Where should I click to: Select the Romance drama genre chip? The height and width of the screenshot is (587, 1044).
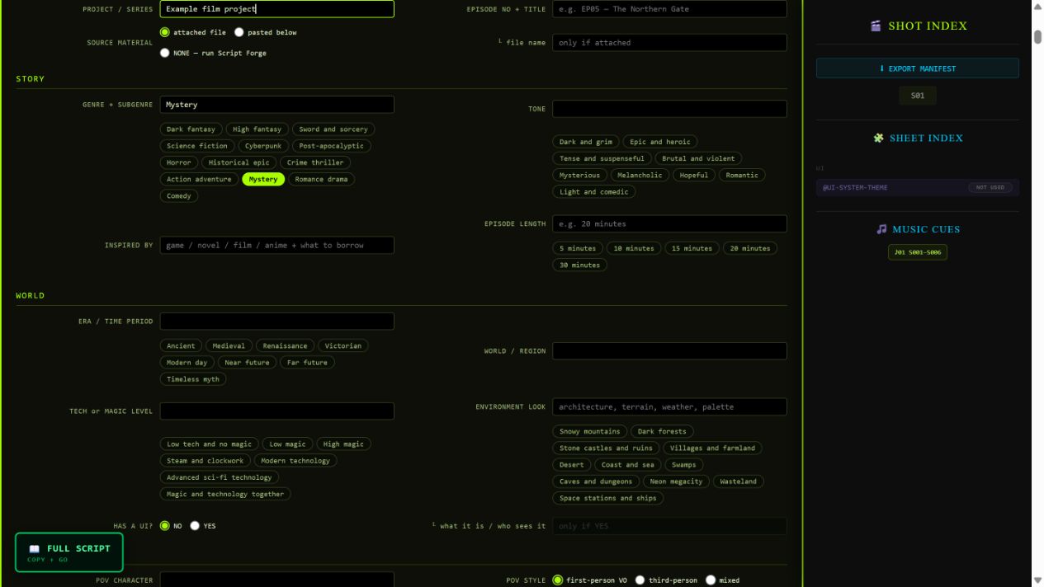coord(321,179)
